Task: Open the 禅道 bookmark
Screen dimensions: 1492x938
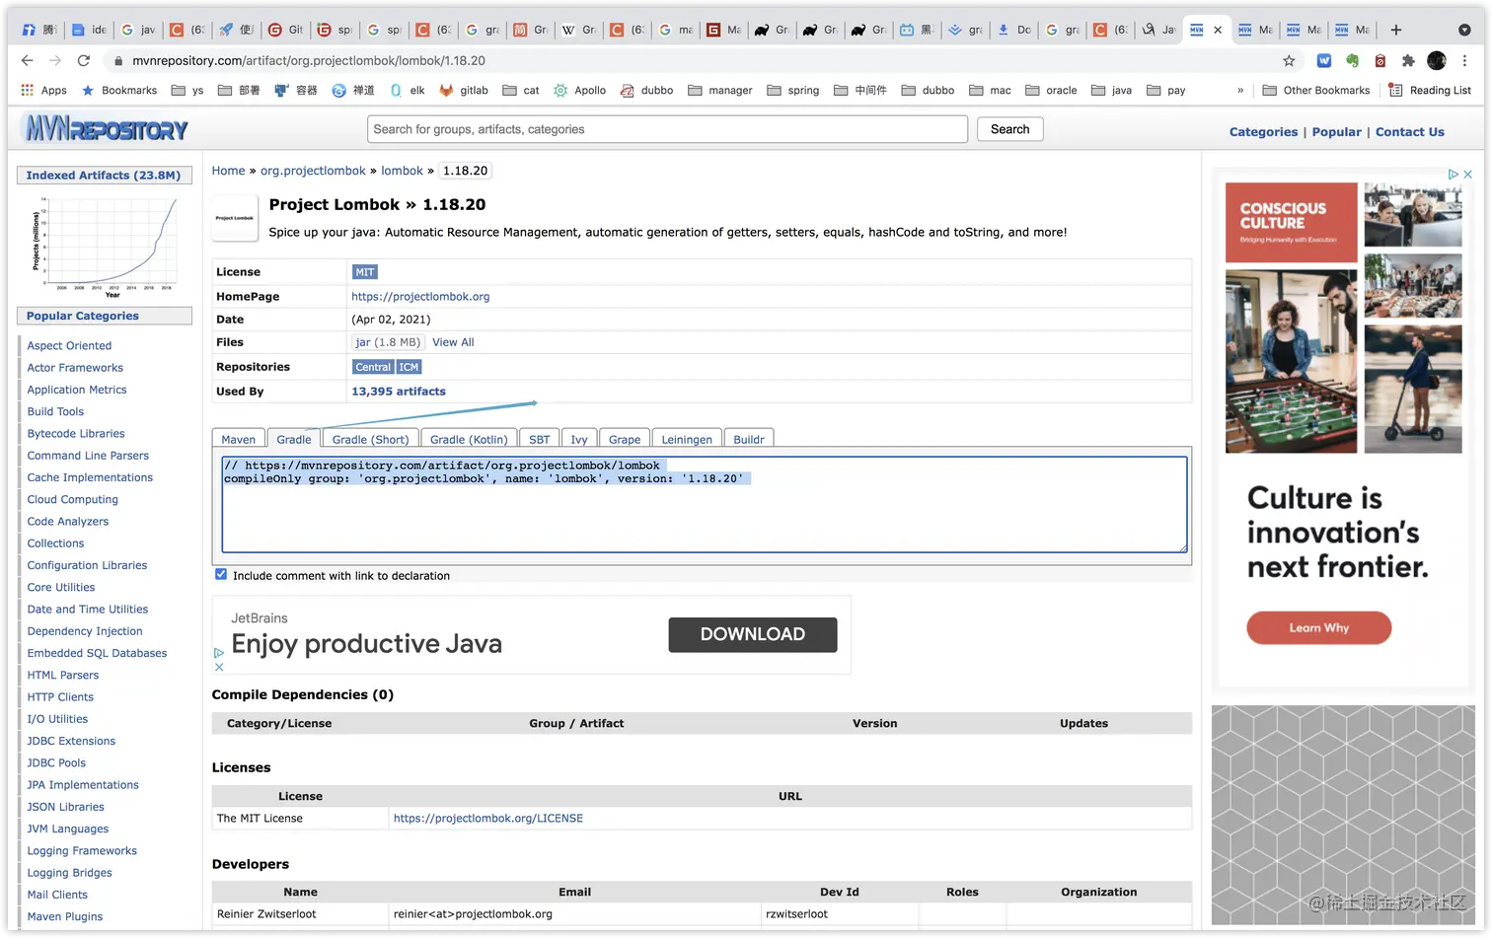Action: (x=353, y=90)
